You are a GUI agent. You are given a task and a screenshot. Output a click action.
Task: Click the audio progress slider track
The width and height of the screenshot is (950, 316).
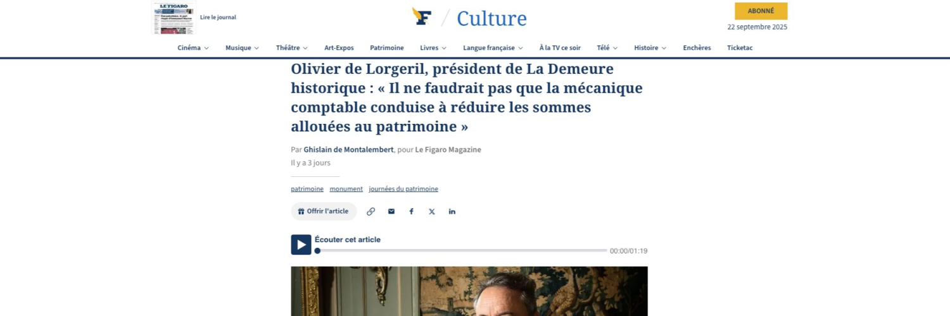coord(462,251)
